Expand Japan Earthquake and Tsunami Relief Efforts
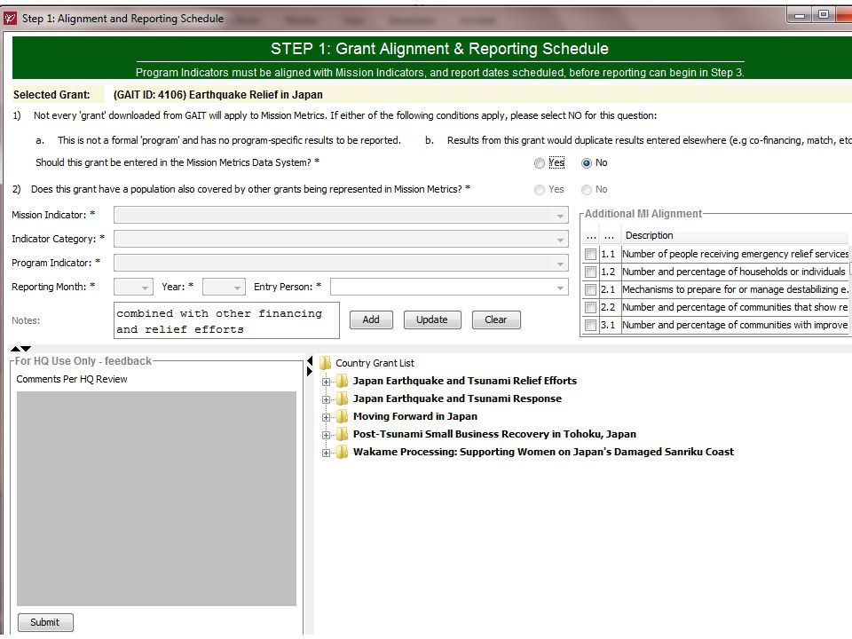The width and height of the screenshot is (852, 639). (x=326, y=382)
